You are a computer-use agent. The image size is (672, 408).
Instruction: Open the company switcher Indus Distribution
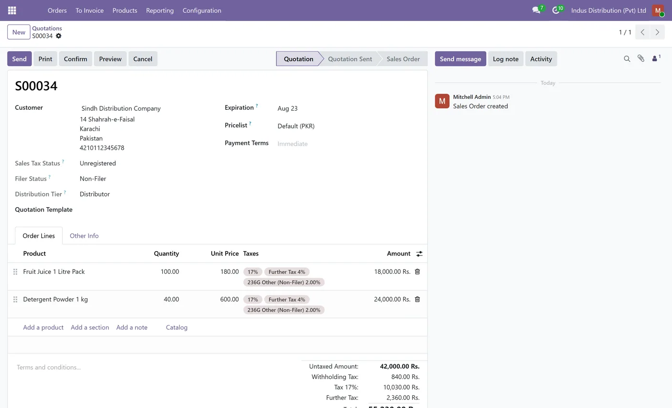click(609, 10)
